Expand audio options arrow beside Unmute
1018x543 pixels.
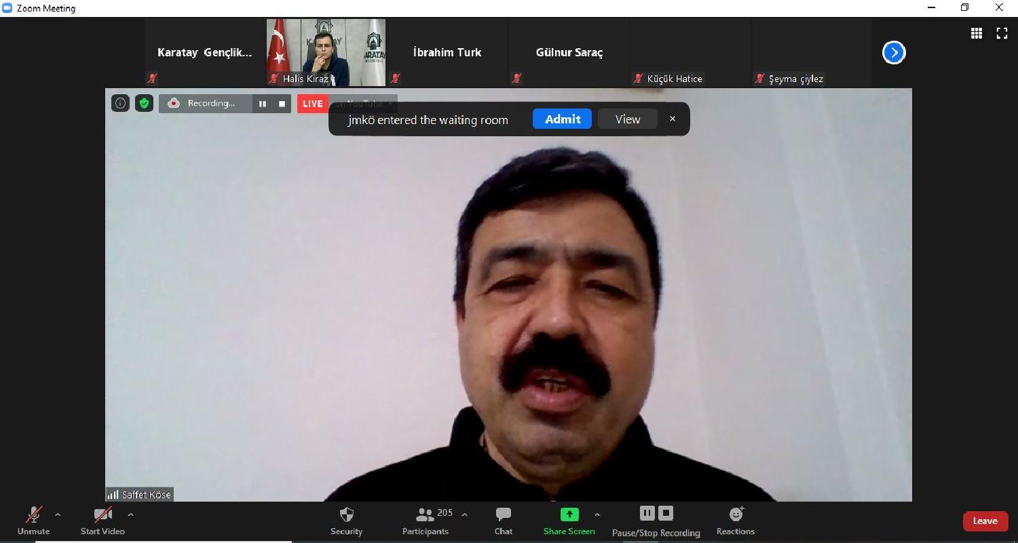click(58, 515)
